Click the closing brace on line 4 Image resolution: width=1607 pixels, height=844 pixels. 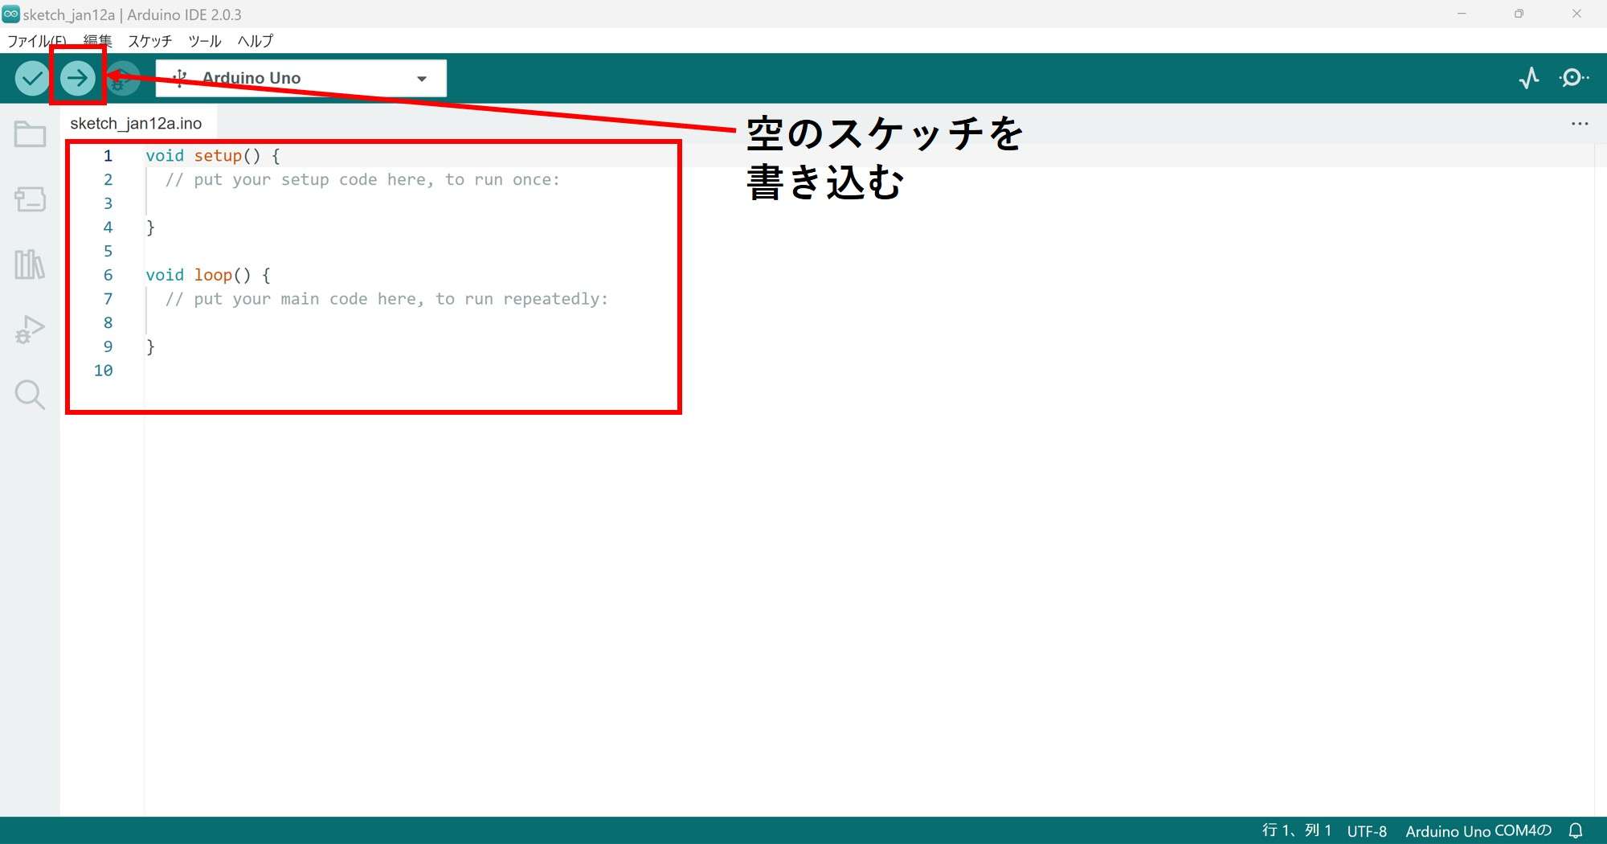pos(150,227)
